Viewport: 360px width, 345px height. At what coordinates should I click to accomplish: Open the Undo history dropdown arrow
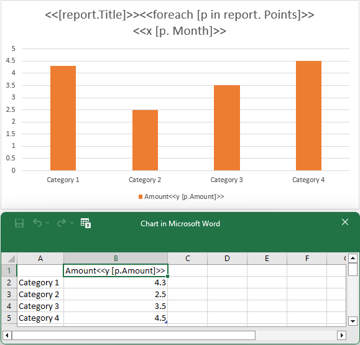pos(47,223)
